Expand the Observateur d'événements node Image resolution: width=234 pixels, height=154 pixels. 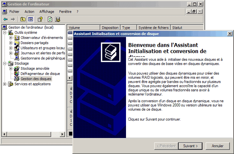click(x=11, y=38)
